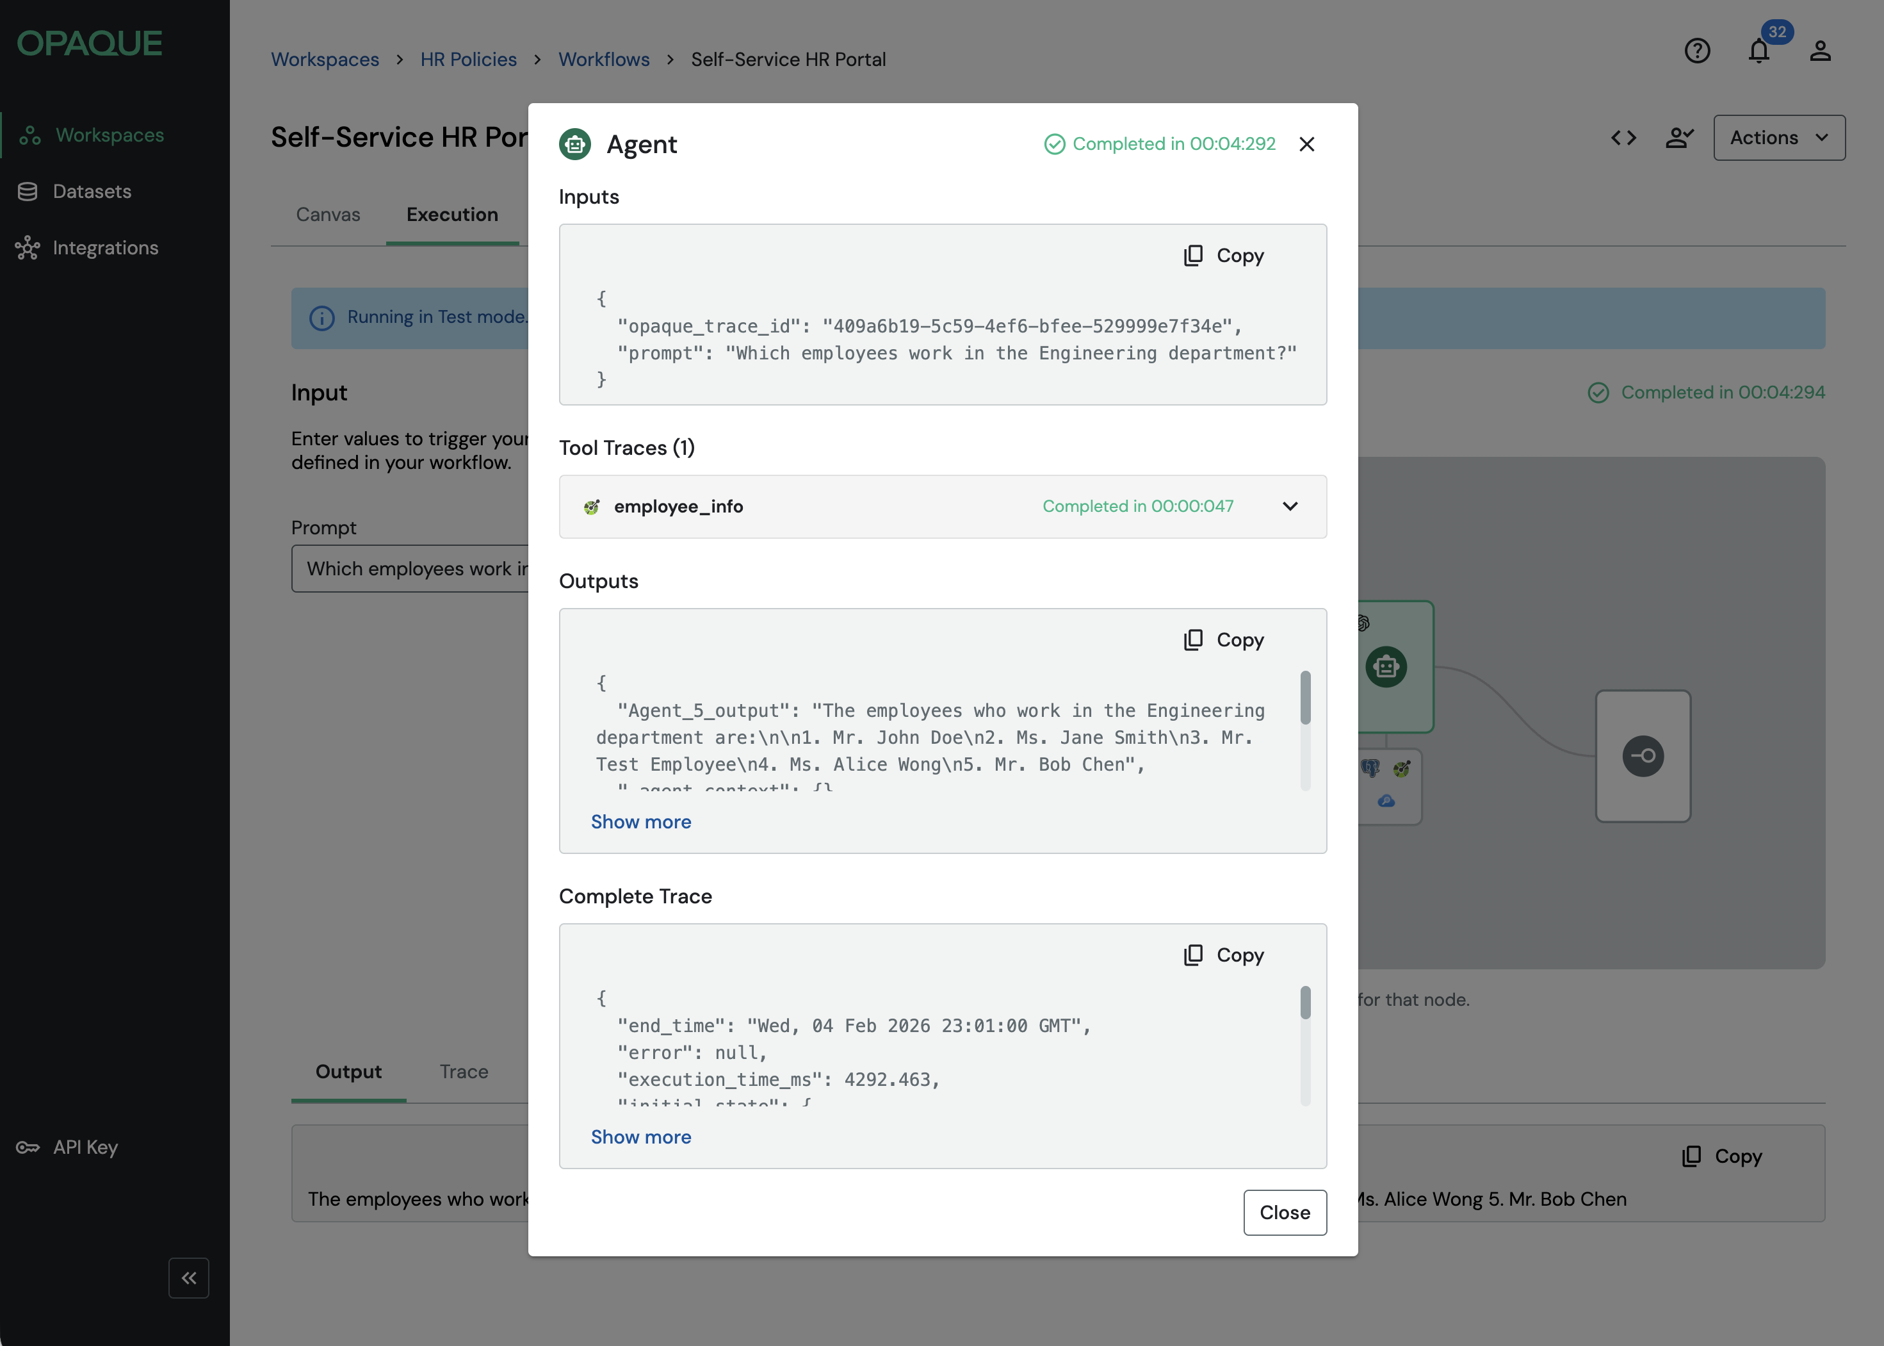The image size is (1884, 1346).
Task: Copy the Inputs JSON block
Action: [x=1224, y=255]
